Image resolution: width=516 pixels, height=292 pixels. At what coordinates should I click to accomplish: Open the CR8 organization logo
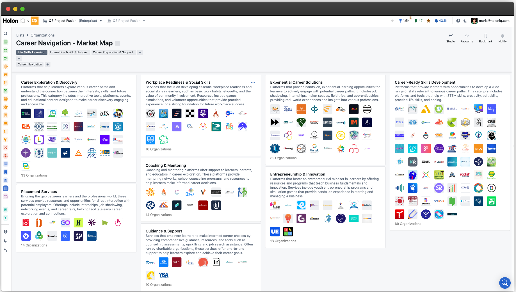click(x=492, y=122)
